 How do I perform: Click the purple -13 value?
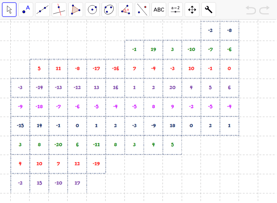(x=58, y=87)
